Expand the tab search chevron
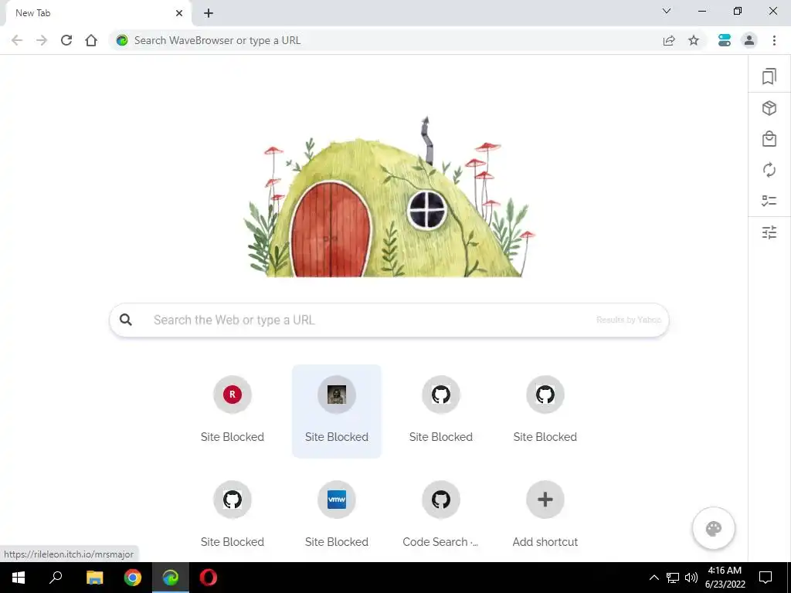 [667, 11]
